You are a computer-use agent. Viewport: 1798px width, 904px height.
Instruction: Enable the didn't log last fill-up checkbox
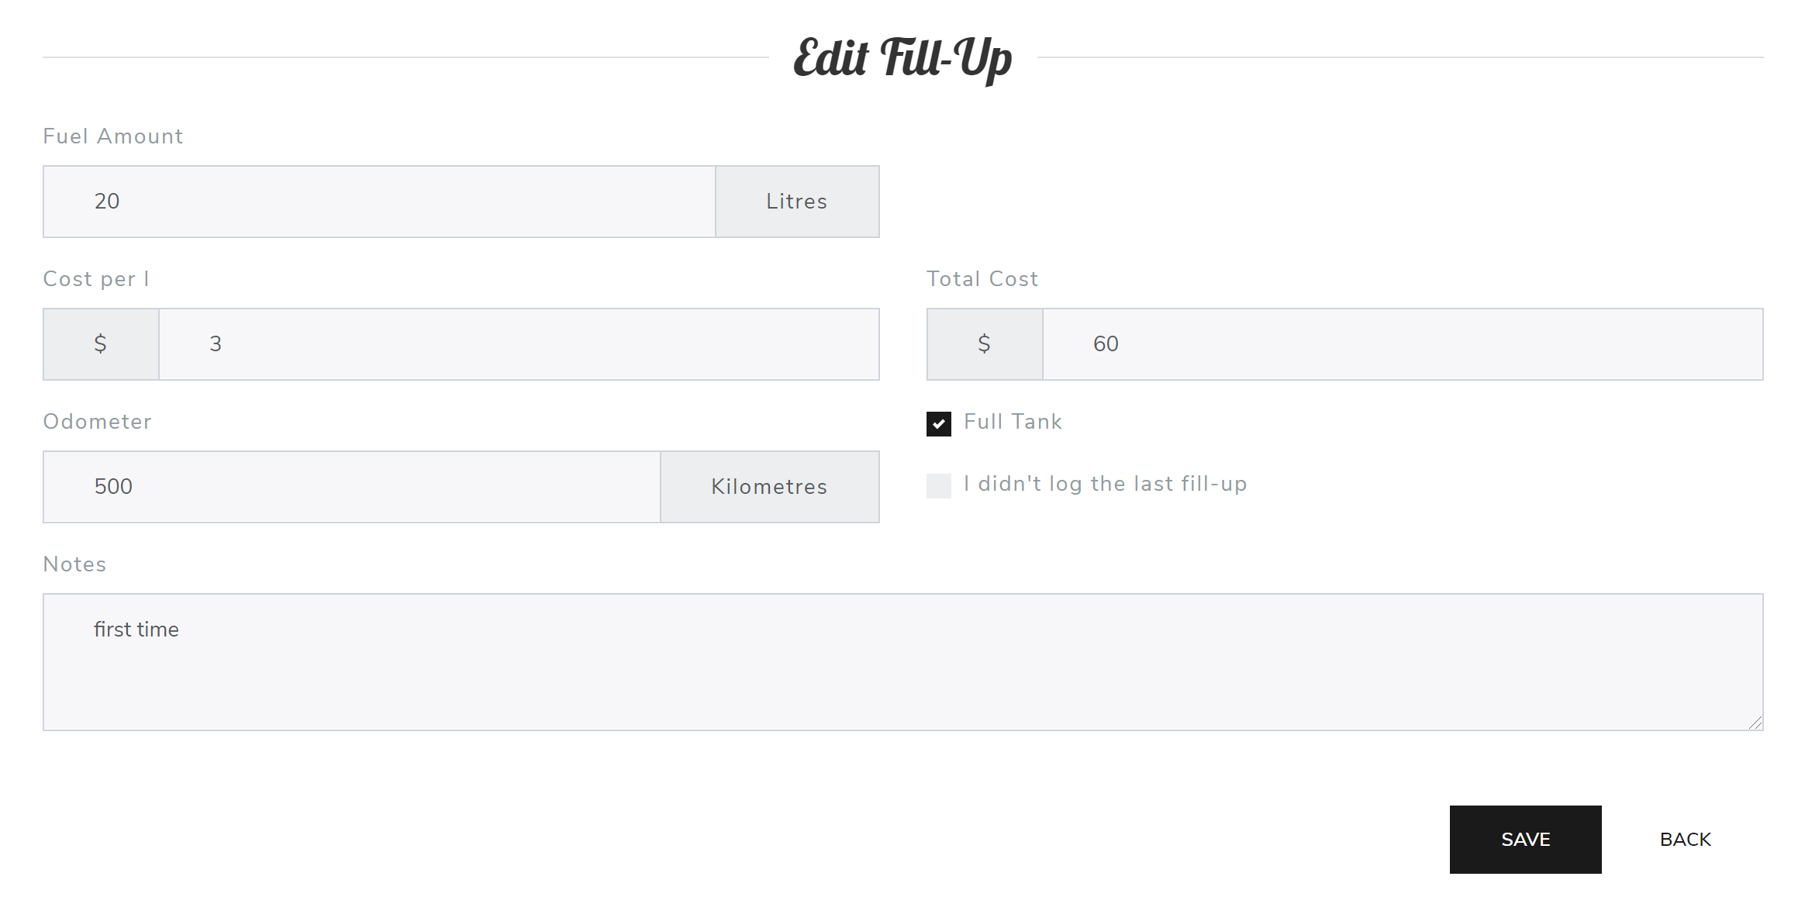coord(938,486)
